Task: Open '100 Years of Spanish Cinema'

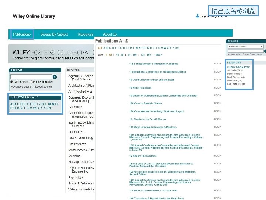Action: [x=146, y=103]
